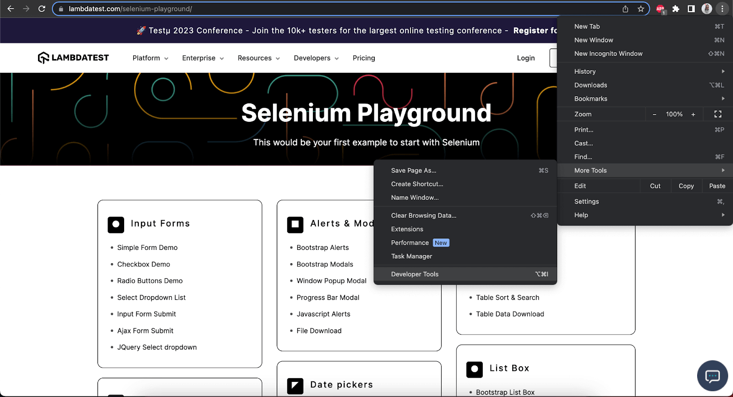Open the chat support bubble icon
The width and height of the screenshot is (733, 397).
712,376
